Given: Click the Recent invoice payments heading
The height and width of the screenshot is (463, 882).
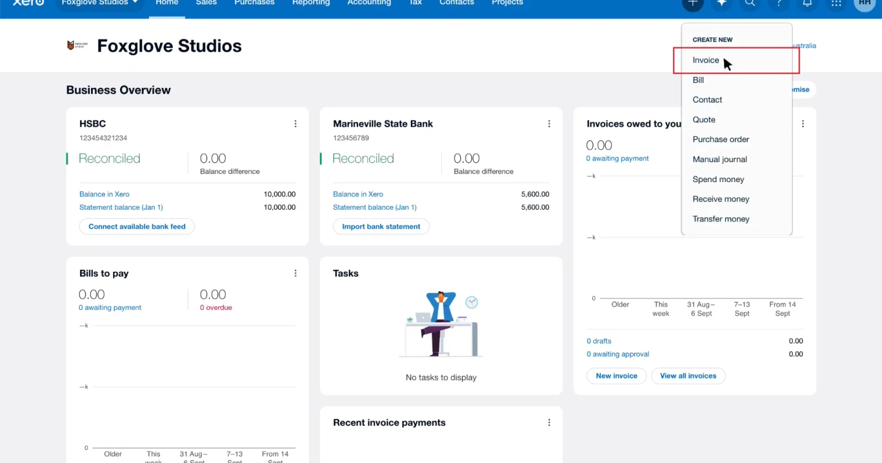Looking at the screenshot, I should 389,423.
